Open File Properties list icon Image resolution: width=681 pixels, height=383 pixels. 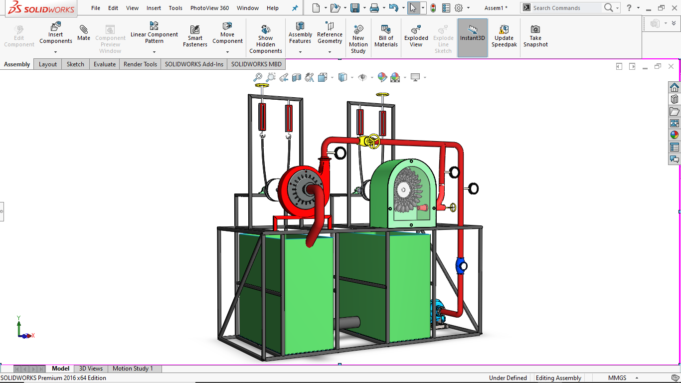click(x=446, y=8)
